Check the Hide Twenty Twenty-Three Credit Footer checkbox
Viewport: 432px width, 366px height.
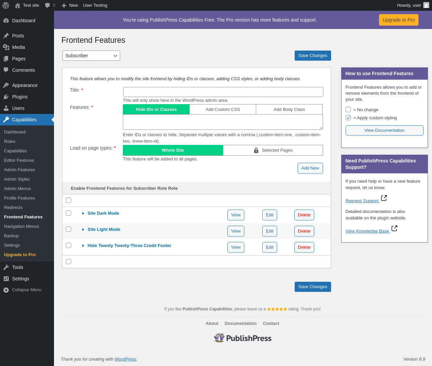coord(69,245)
